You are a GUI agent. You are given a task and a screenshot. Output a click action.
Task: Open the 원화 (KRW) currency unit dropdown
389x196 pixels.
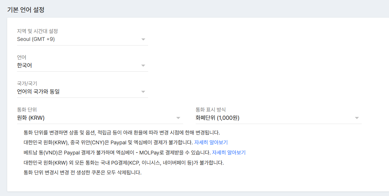pyautogui.click(x=95, y=118)
